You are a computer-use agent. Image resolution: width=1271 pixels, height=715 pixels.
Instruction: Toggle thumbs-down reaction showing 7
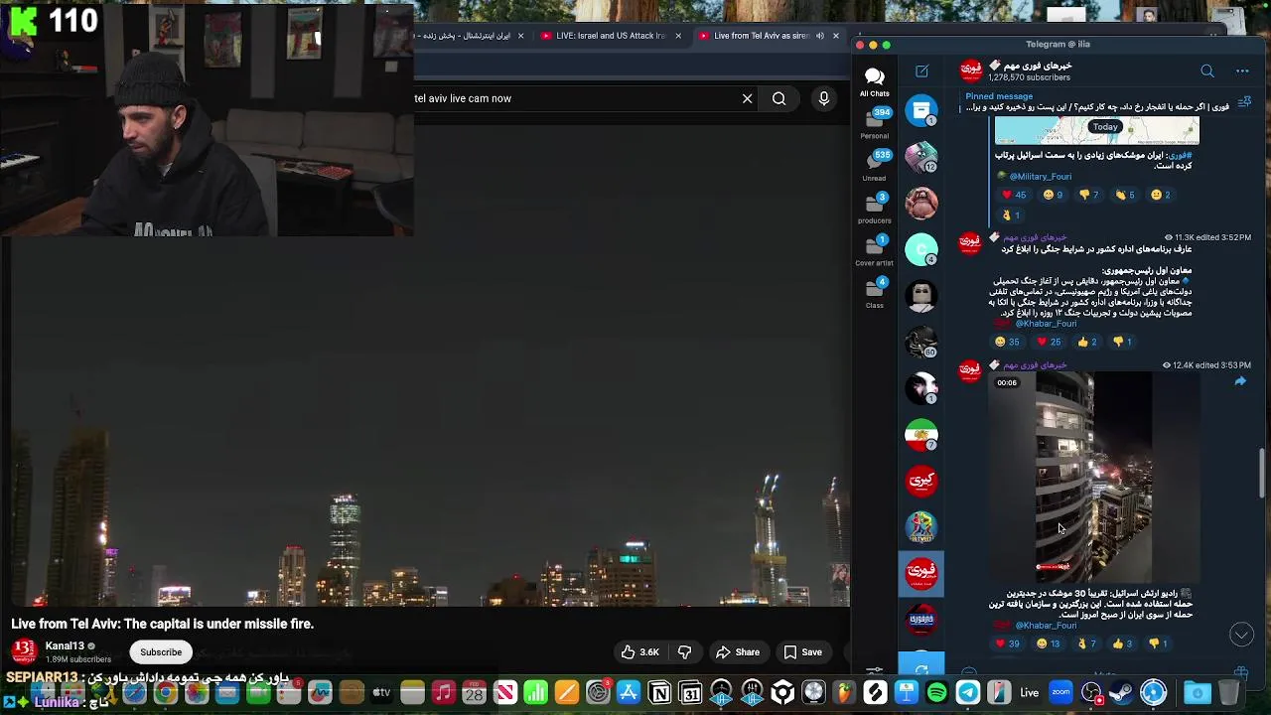click(1088, 195)
